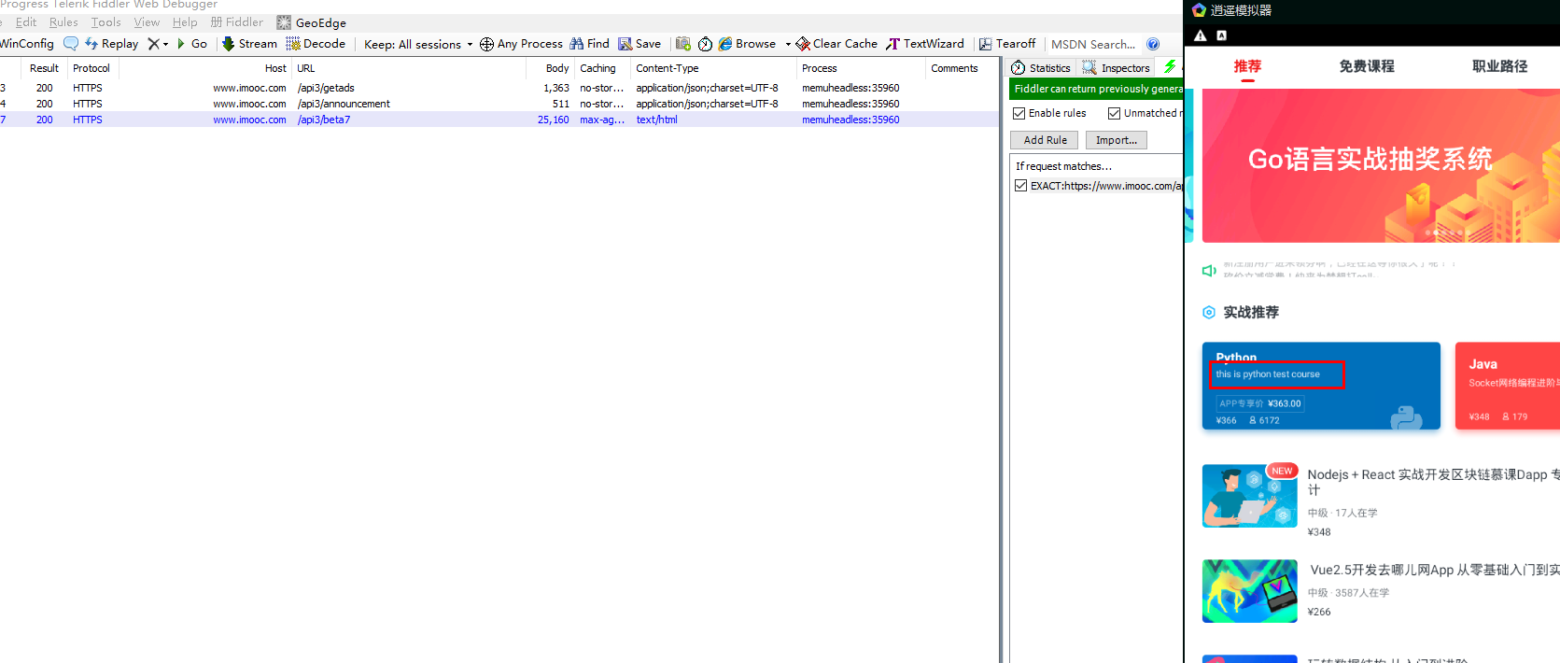The image size is (1560, 663).
Task: Click the Fiddler menu item
Action: (x=237, y=22)
